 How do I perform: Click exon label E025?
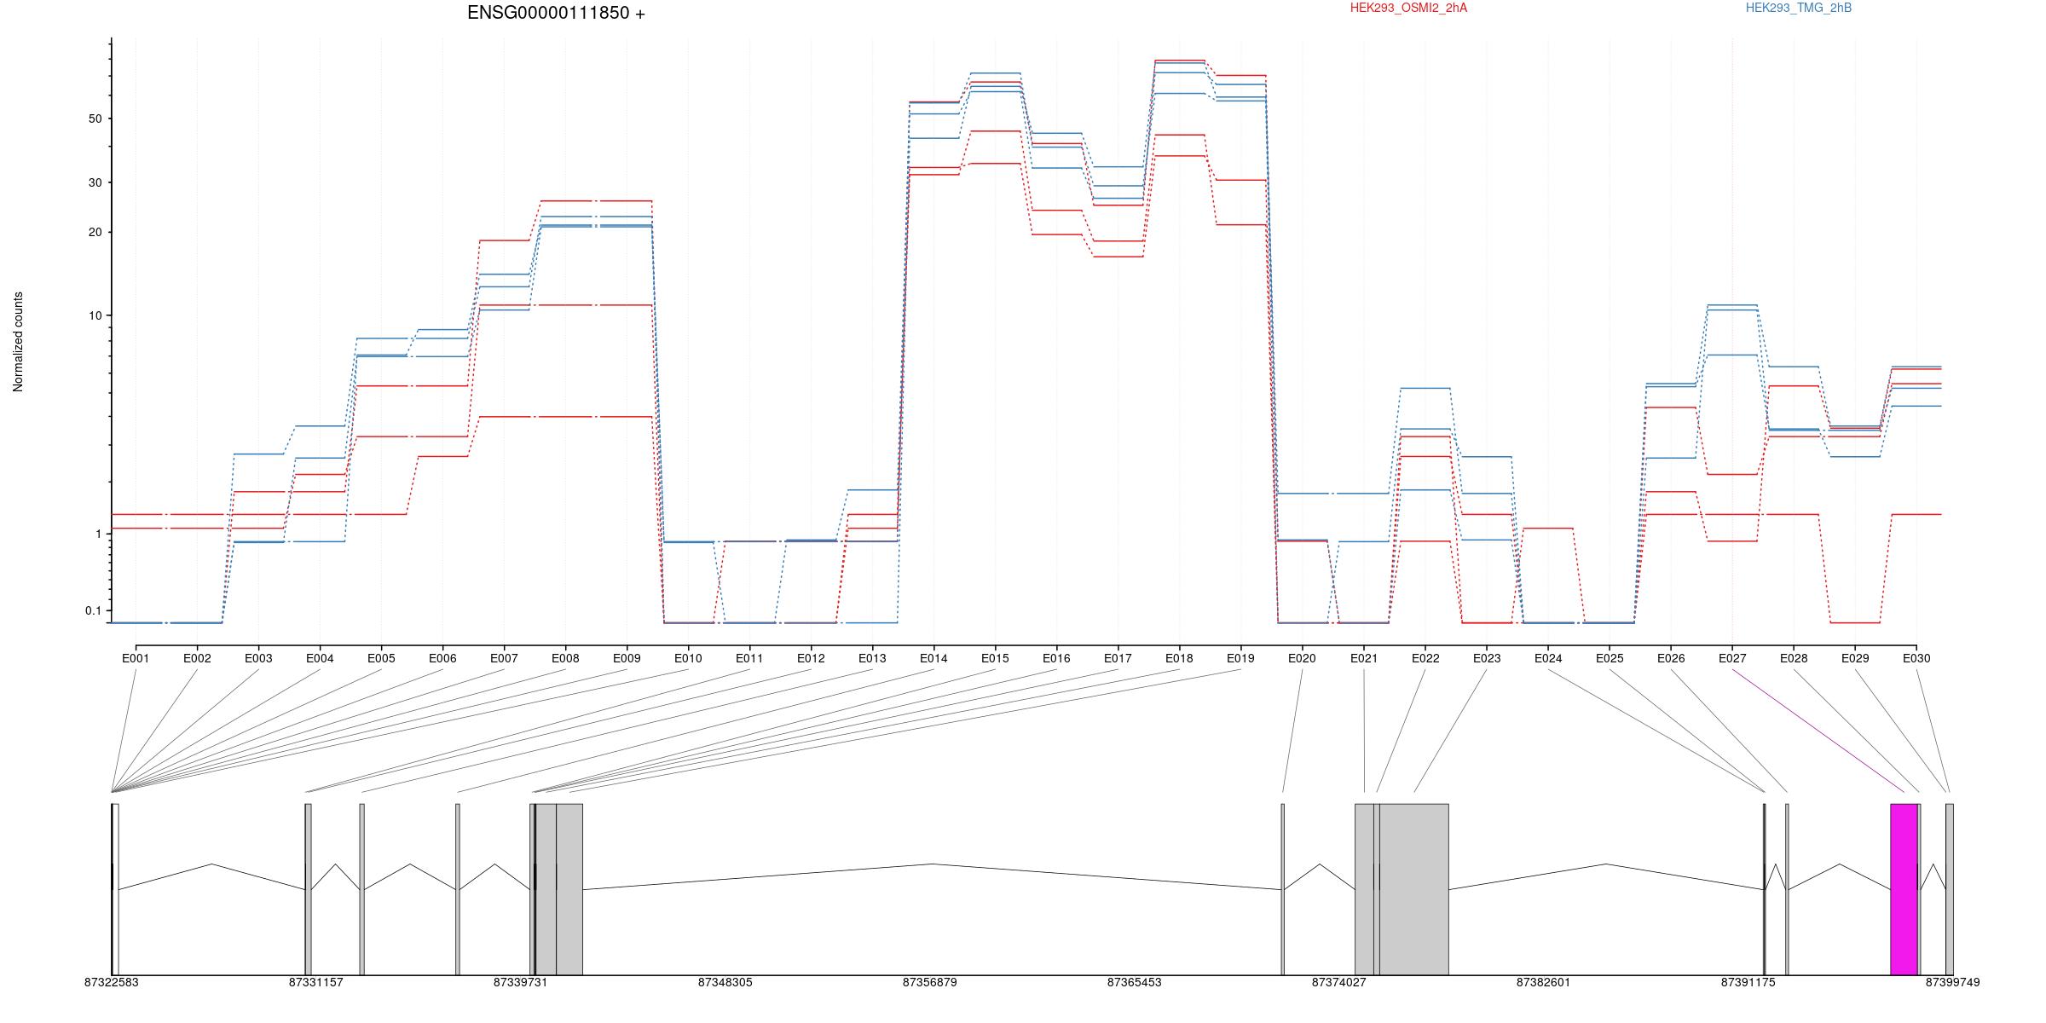click(1610, 658)
